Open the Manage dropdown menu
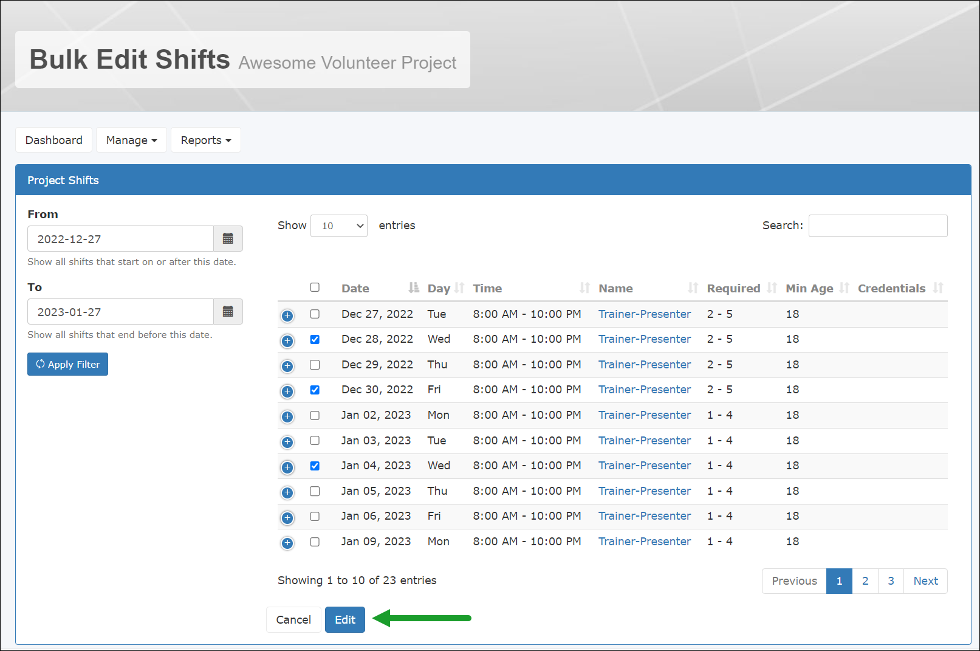Image resolution: width=980 pixels, height=651 pixels. pyautogui.click(x=131, y=140)
